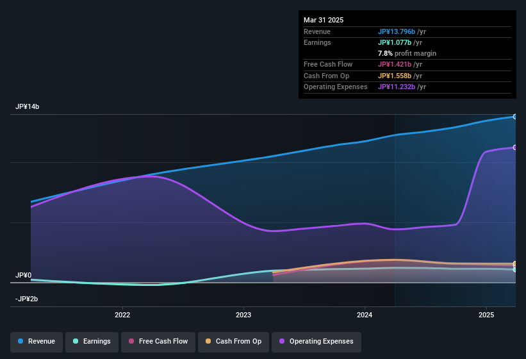Viewport: 526px width, 359px height.
Task: Select the Cash From Op endpoint marker
Action: pos(515,263)
